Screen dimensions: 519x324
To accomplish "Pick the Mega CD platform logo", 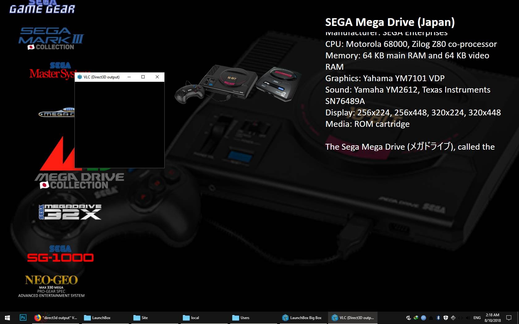I will point(57,113).
